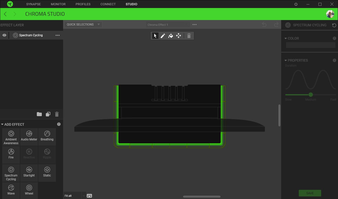Switch to the Studio tab
The width and height of the screenshot is (338, 199).
(x=131, y=4)
